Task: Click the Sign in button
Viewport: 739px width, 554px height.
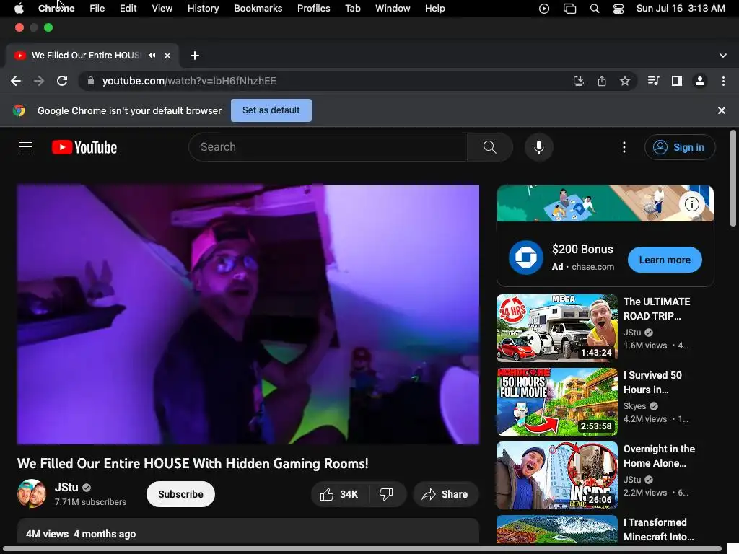Action: pyautogui.click(x=680, y=147)
